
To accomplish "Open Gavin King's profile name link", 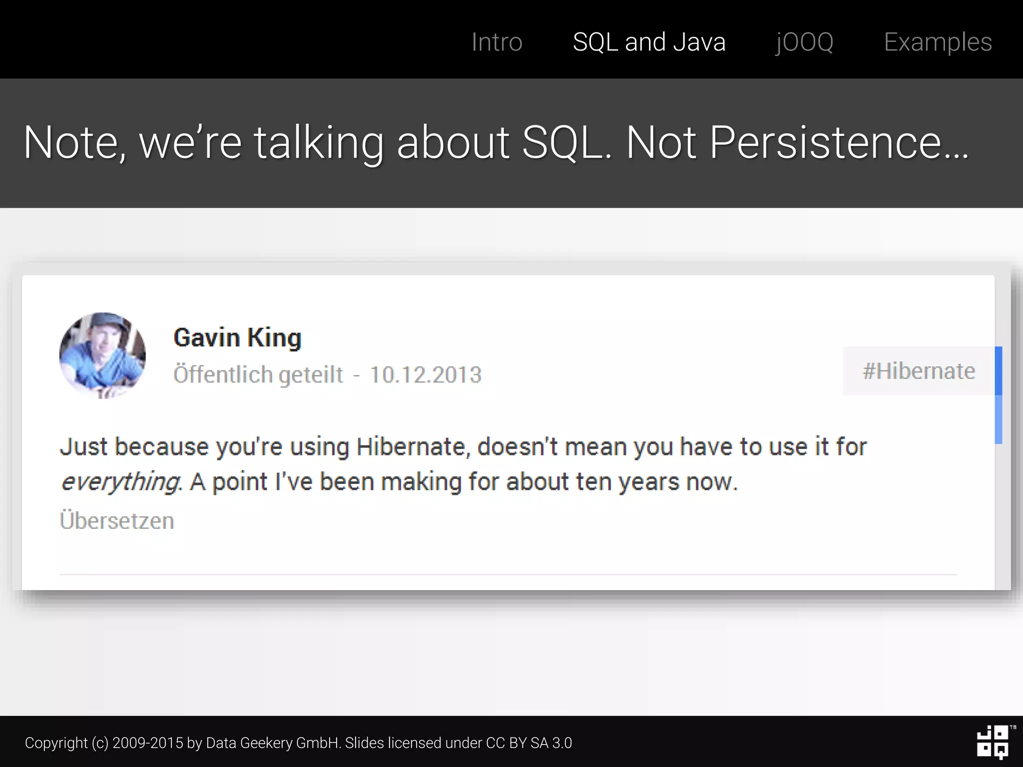I will pyautogui.click(x=237, y=338).
